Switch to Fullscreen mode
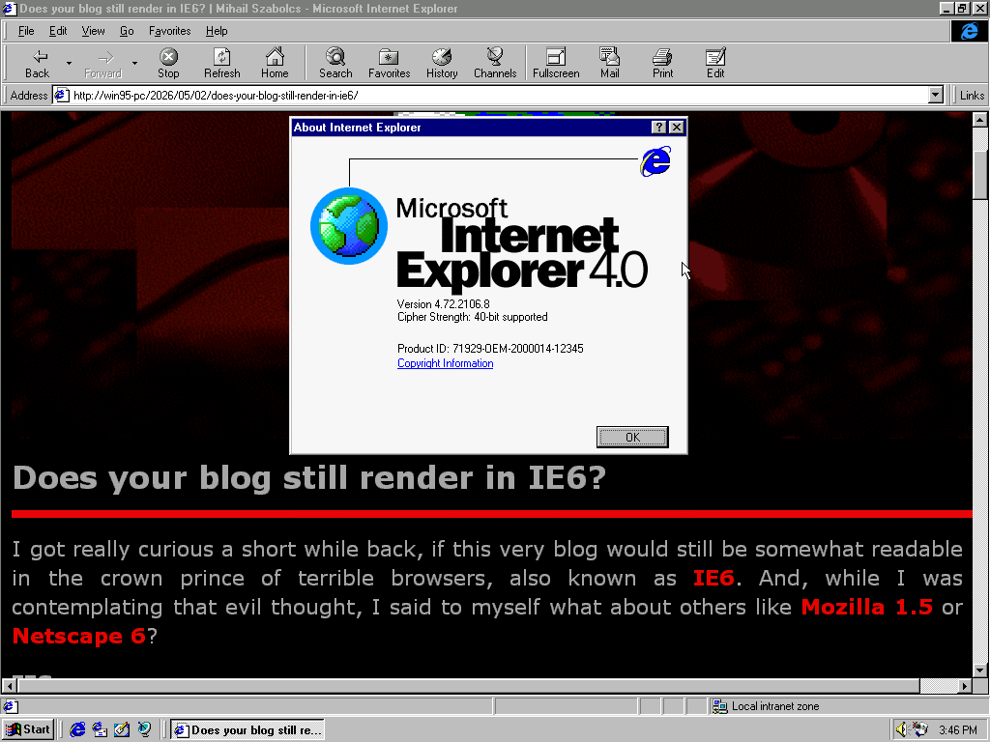Screen dimensions: 990x742 pos(556,63)
